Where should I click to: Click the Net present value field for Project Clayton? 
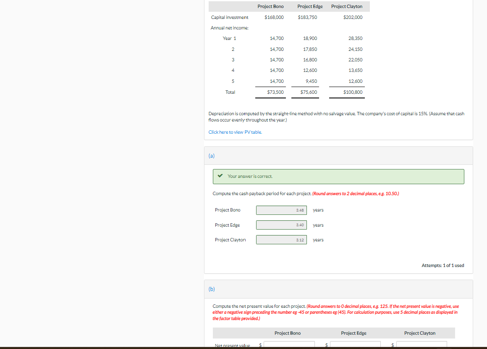(x=422, y=344)
